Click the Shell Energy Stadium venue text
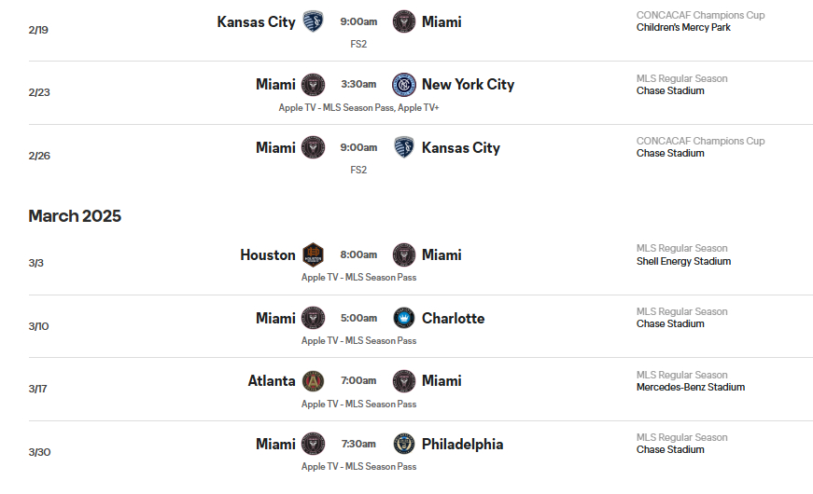Image resolution: width=813 pixels, height=494 pixels. click(683, 261)
